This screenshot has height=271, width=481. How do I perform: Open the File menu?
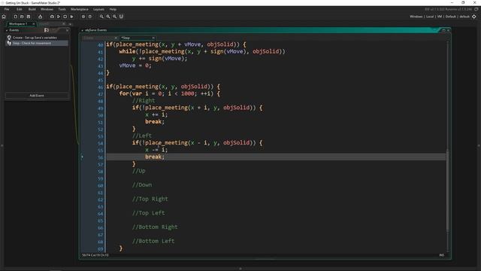point(7,9)
